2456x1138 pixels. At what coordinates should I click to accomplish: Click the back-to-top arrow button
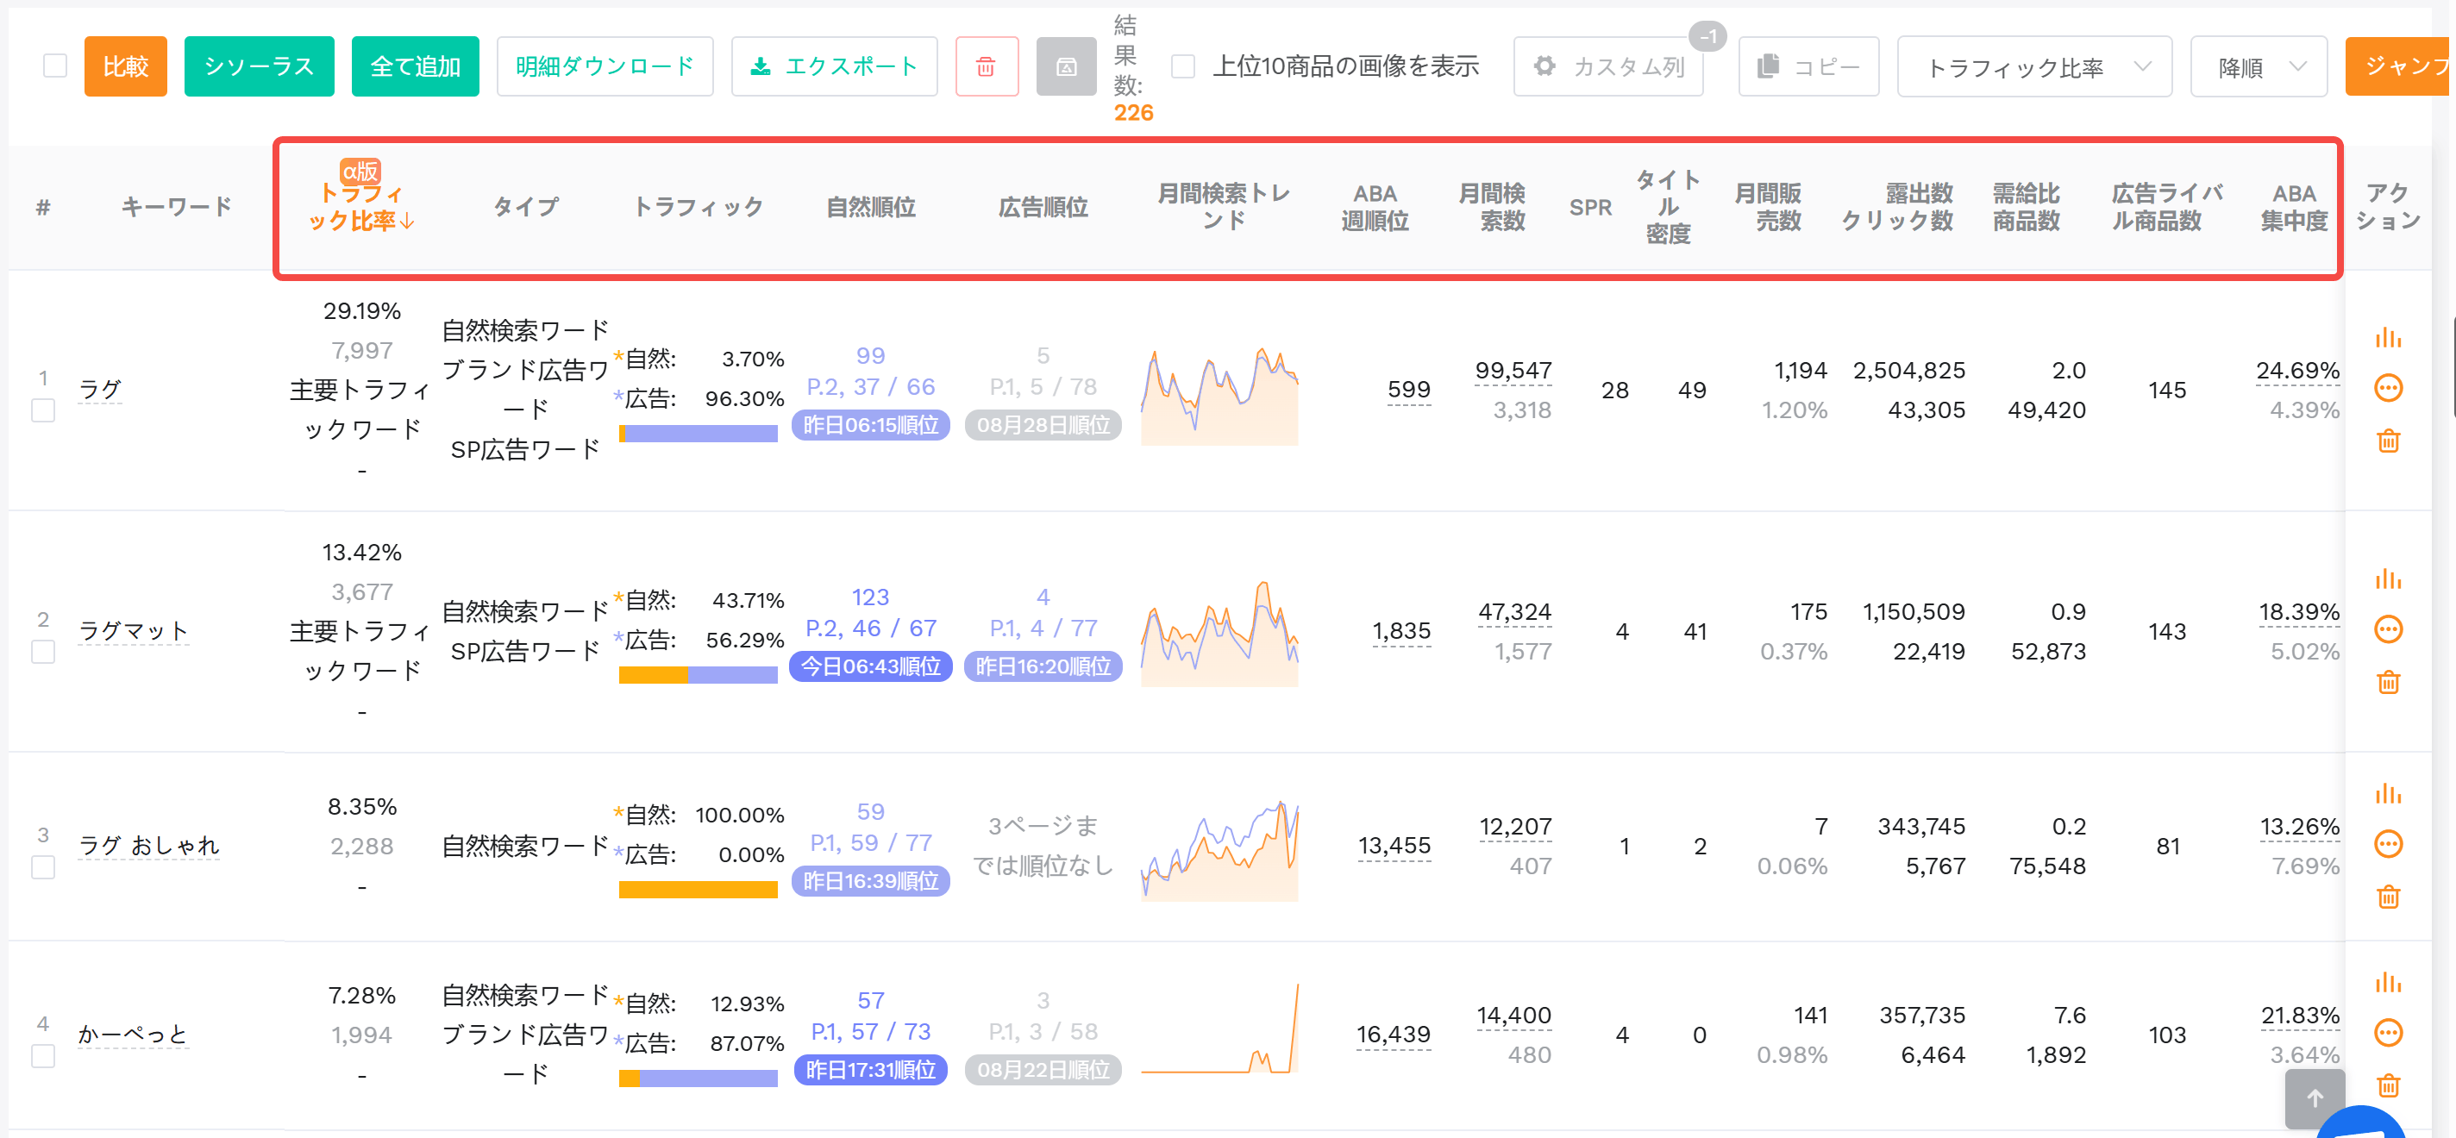click(x=2314, y=1098)
